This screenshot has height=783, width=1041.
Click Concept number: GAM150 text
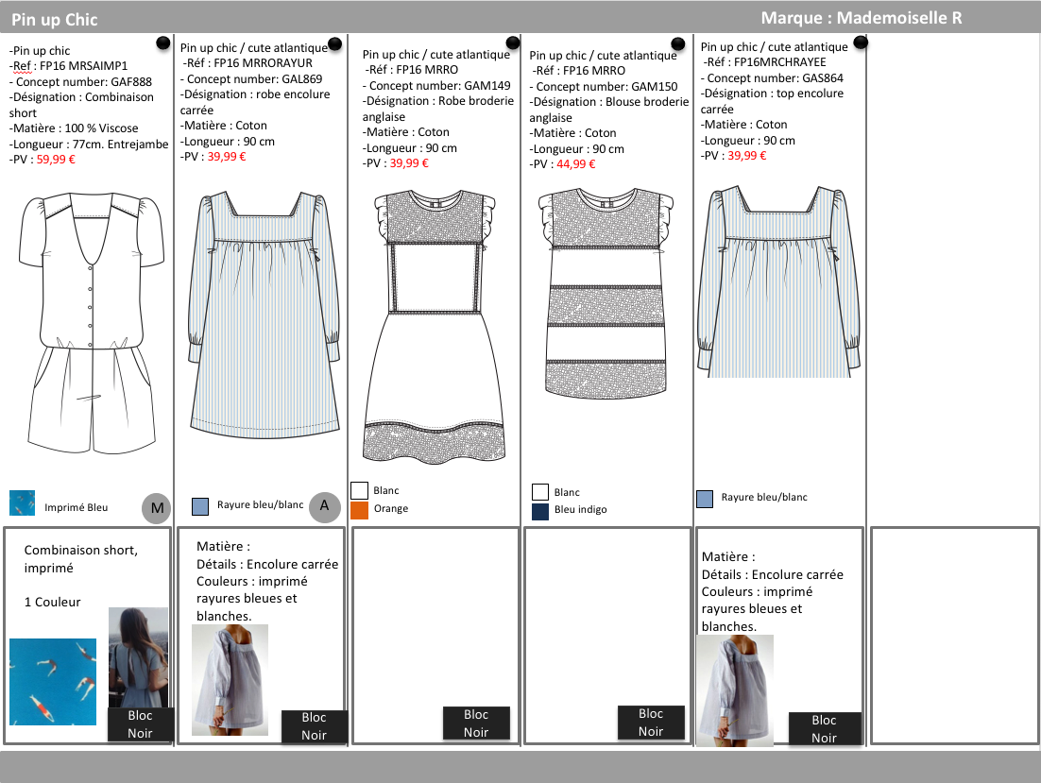[604, 86]
